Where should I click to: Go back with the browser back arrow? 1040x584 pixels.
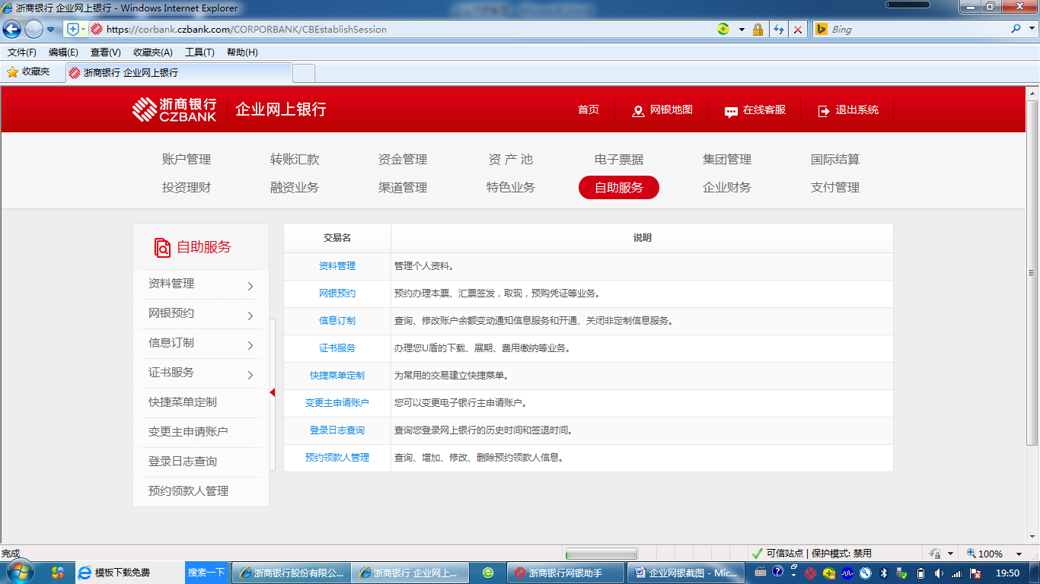(11, 30)
